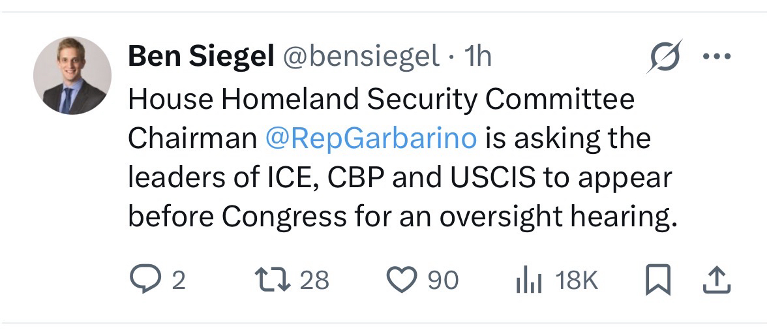This screenshot has width=769, height=332.
Task: Open the @RepGarbarino mention link
Action: coord(371,138)
